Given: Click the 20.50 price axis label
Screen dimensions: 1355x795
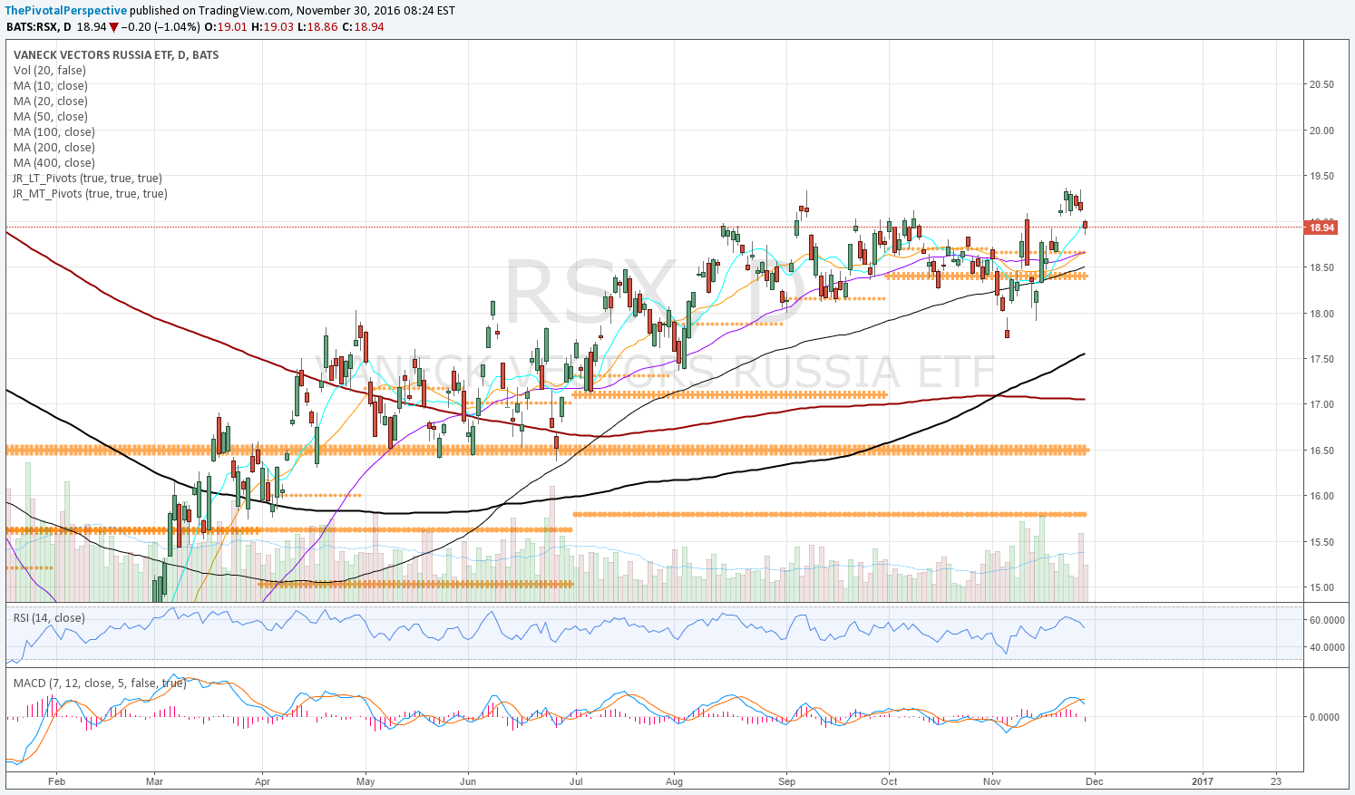Looking at the screenshot, I should point(1321,84).
